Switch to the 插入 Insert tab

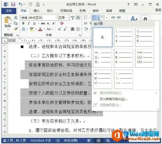point(37,11)
